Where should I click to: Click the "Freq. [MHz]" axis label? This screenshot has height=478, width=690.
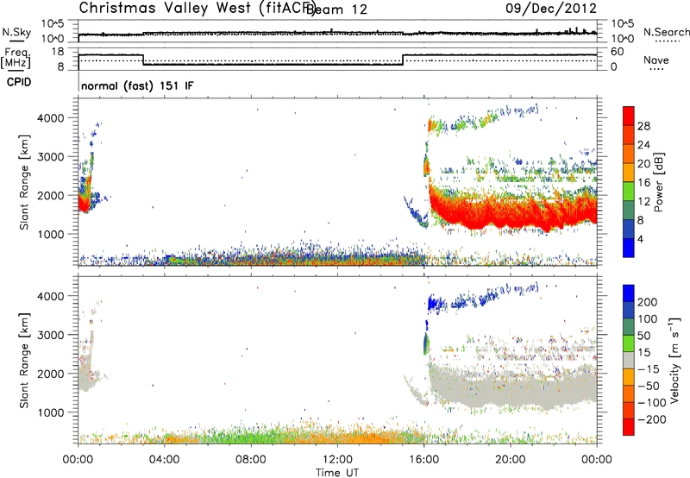[x=16, y=58]
